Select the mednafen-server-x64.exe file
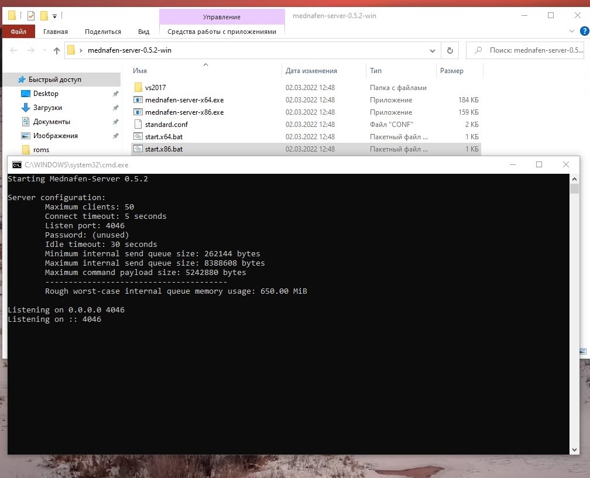The image size is (590, 478). click(184, 100)
